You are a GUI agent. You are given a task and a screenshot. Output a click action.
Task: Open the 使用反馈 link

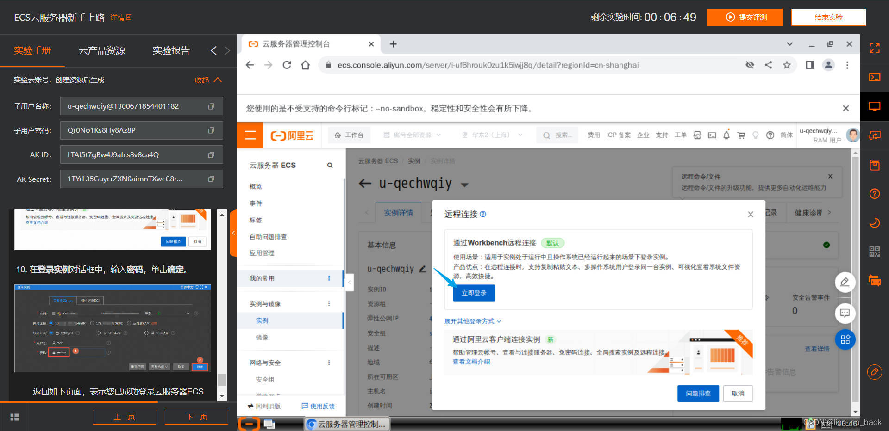coord(318,406)
